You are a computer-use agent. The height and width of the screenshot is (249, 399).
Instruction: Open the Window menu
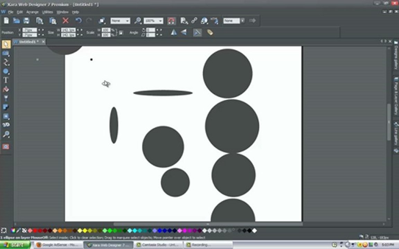pyautogui.click(x=62, y=12)
